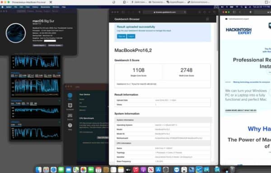The width and height of the screenshot is (271, 173).
Task: Select the Compute icon in Geekbench sidebar
Action: click(70, 106)
